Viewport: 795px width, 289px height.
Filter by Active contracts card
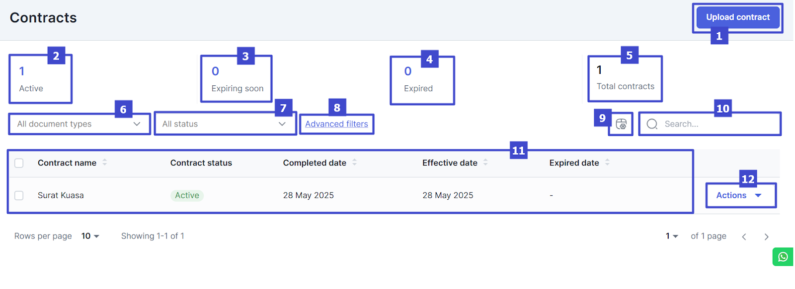[x=40, y=79]
